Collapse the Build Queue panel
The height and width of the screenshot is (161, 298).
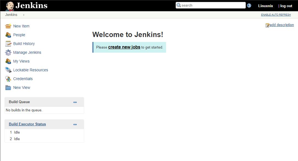75,102
